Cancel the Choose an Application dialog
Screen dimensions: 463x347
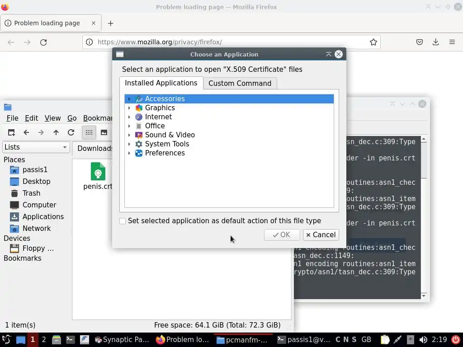[321, 235]
